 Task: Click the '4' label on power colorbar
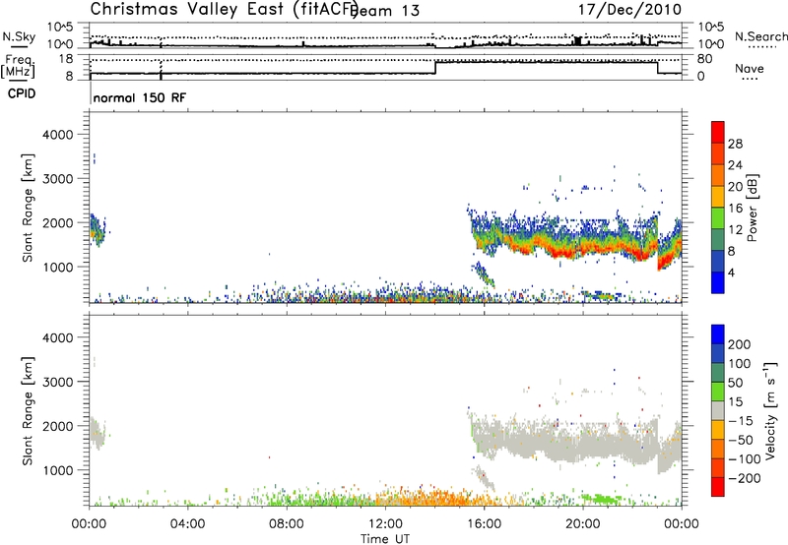pos(731,273)
